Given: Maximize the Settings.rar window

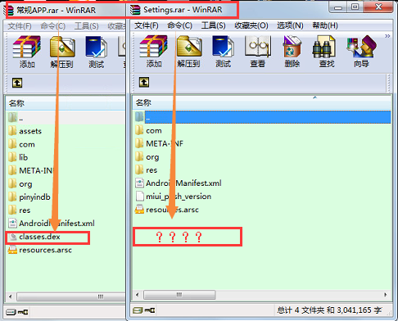Looking at the screenshot, I should click(355, 7).
